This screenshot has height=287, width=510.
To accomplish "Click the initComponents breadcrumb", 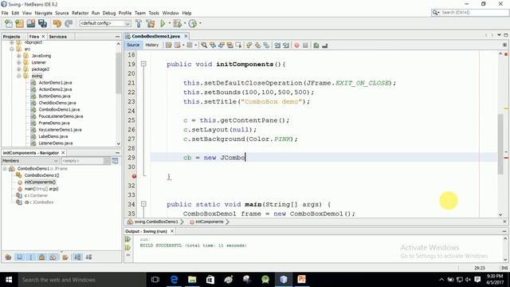I will [x=210, y=222].
